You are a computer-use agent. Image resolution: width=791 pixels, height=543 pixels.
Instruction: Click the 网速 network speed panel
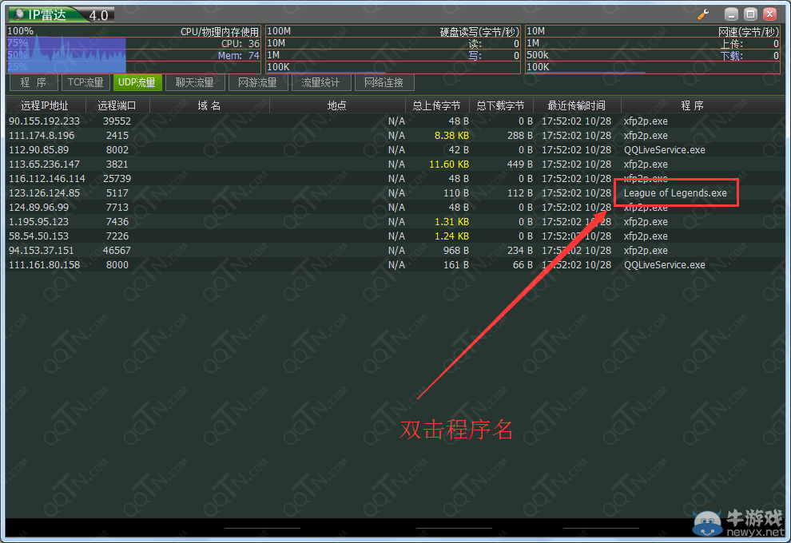point(653,50)
